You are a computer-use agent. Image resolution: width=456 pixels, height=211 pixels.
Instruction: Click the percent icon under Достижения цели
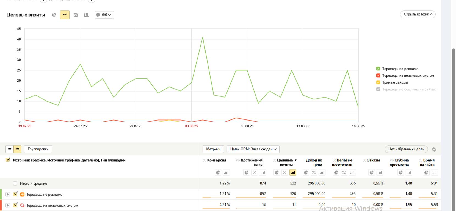pos(255,172)
